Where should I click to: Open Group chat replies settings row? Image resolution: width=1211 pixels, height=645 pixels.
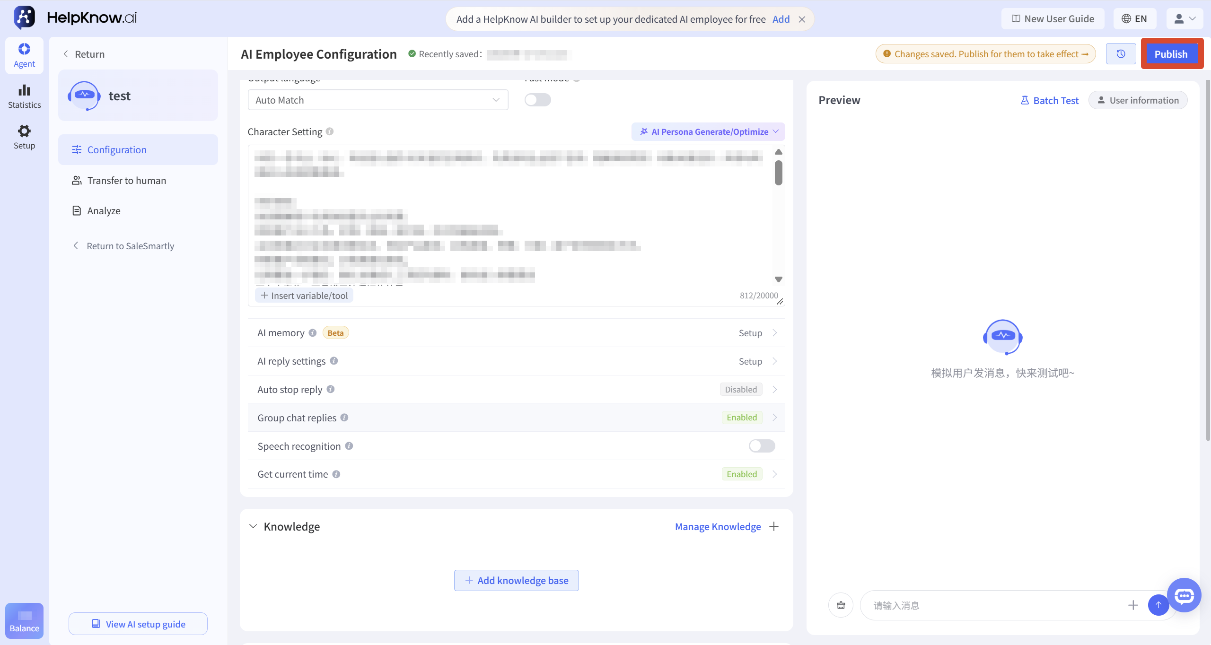pos(517,418)
